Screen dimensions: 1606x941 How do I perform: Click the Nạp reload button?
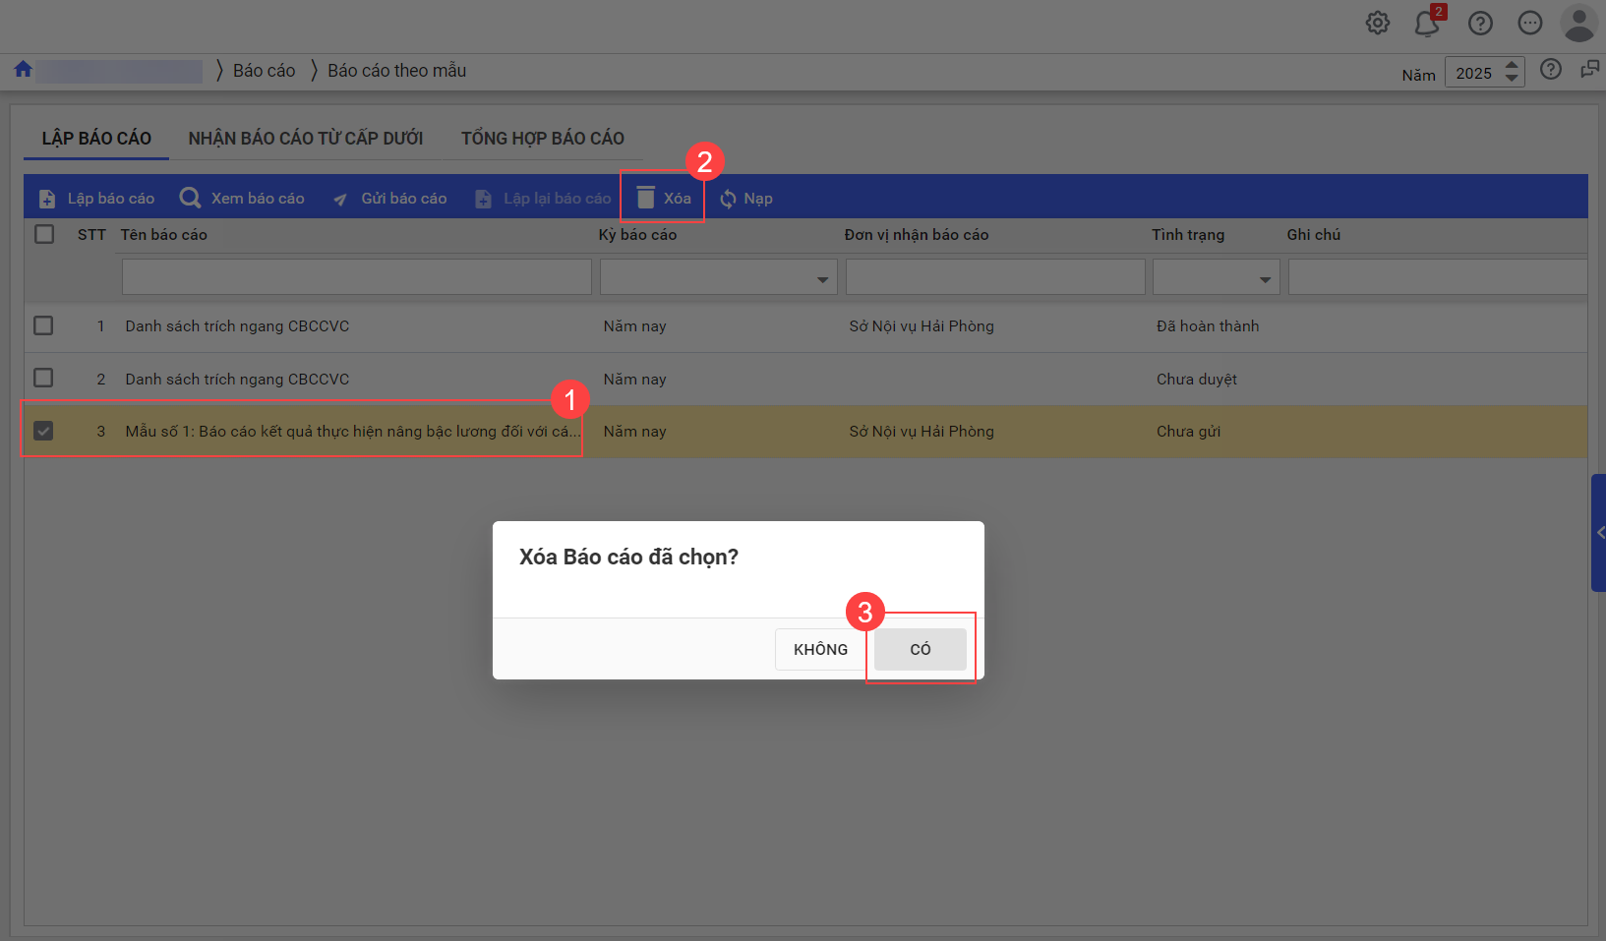pos(746,199)
